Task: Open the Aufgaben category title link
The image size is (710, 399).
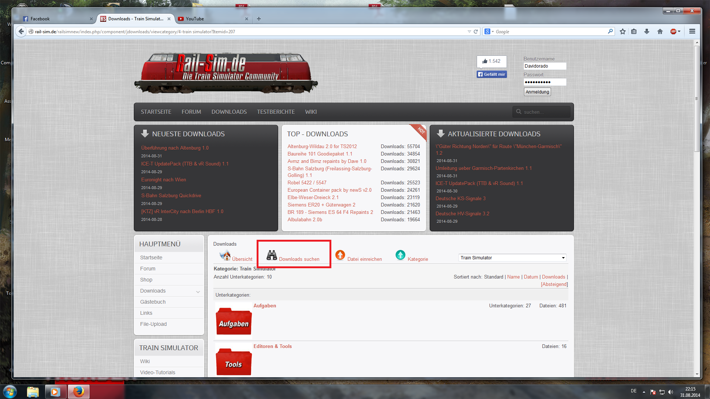Action: pyautogui.click(x=265, y=306)
